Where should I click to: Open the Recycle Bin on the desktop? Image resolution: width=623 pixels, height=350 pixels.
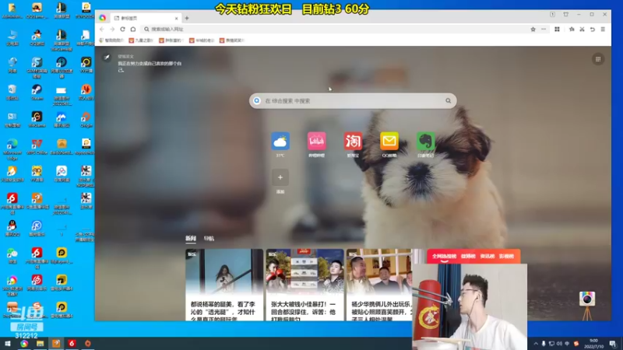(x=12, y=92)
